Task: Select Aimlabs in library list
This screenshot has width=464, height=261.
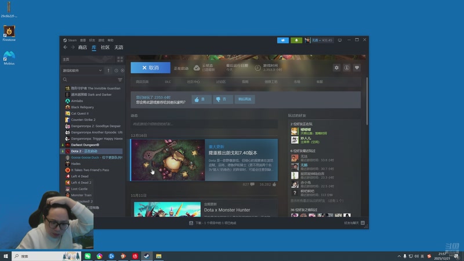Action: point(77,101)
